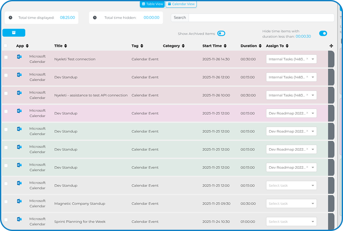Image resolution: width=343 pixels, height=231 pixels.
Task: Clear Internal Tasks on Dev Standup 2025-11-26 row
Action: click(307, 77)
